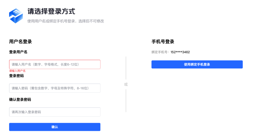Click the 请选择登录方式 page title
Viewport: 254px width, 140px height.
51,12
